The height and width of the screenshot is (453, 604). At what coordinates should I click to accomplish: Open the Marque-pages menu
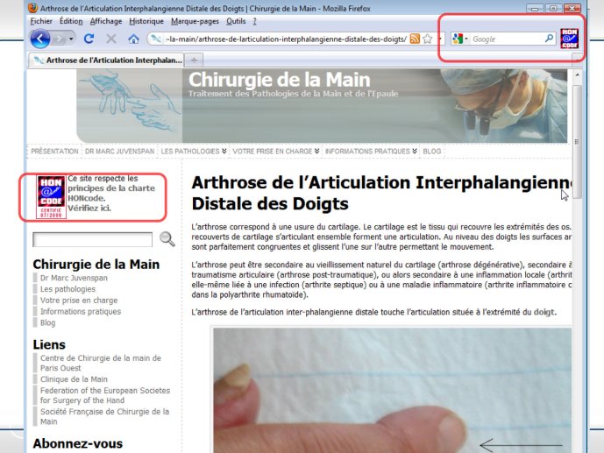[195, 21]
